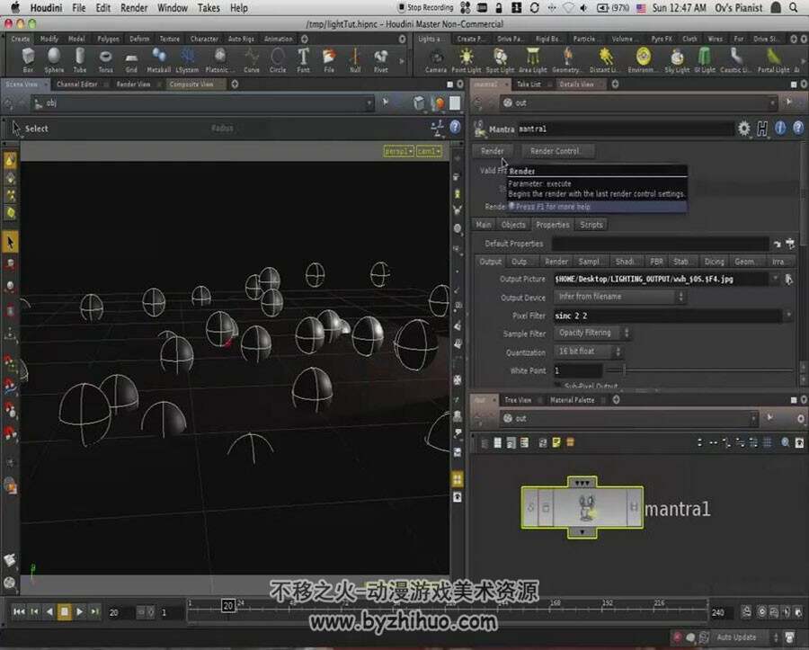The height and width of the screenshot is (650, 809).
Task: Create a Sphere from the shelf
Action: (x=54, y=60)
